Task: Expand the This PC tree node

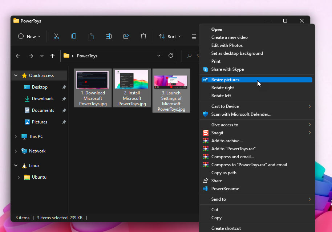Action: 16,137
